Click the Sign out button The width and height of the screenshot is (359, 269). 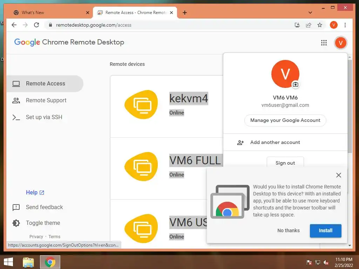point(285,163)
